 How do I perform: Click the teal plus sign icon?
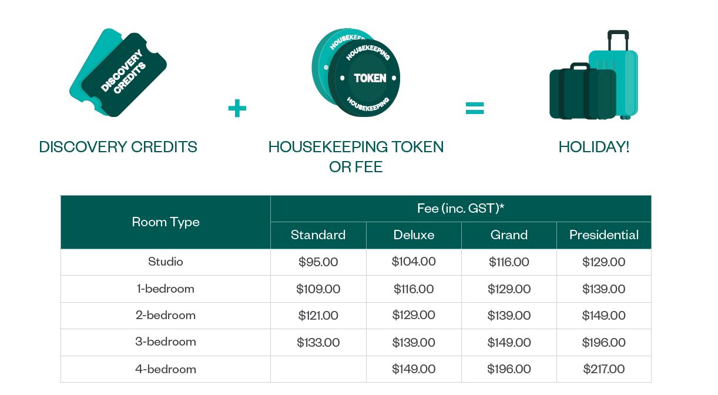237,108
